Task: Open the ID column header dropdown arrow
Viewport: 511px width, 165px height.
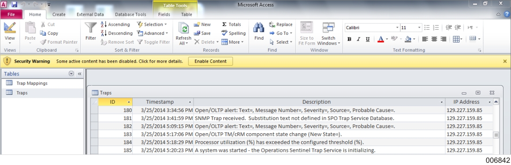Action: [129, 102]
